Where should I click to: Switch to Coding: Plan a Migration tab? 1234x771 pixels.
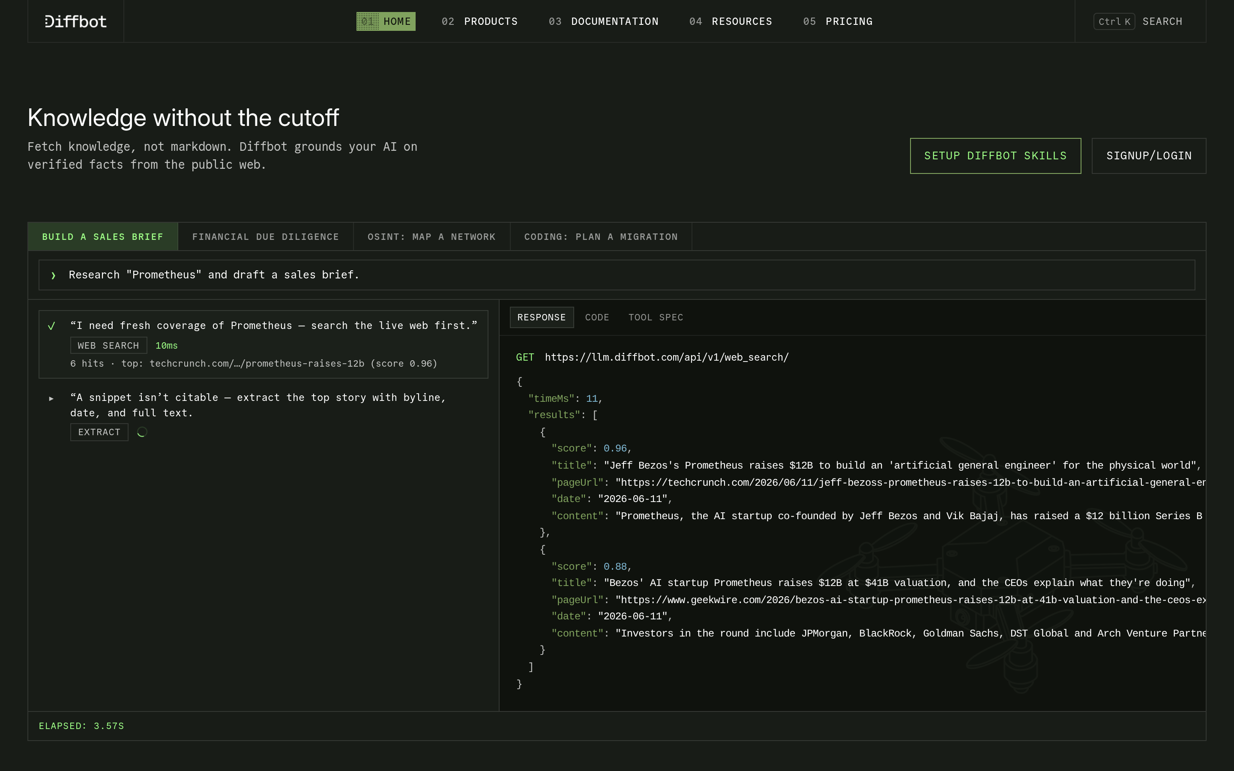click(601, 236)
